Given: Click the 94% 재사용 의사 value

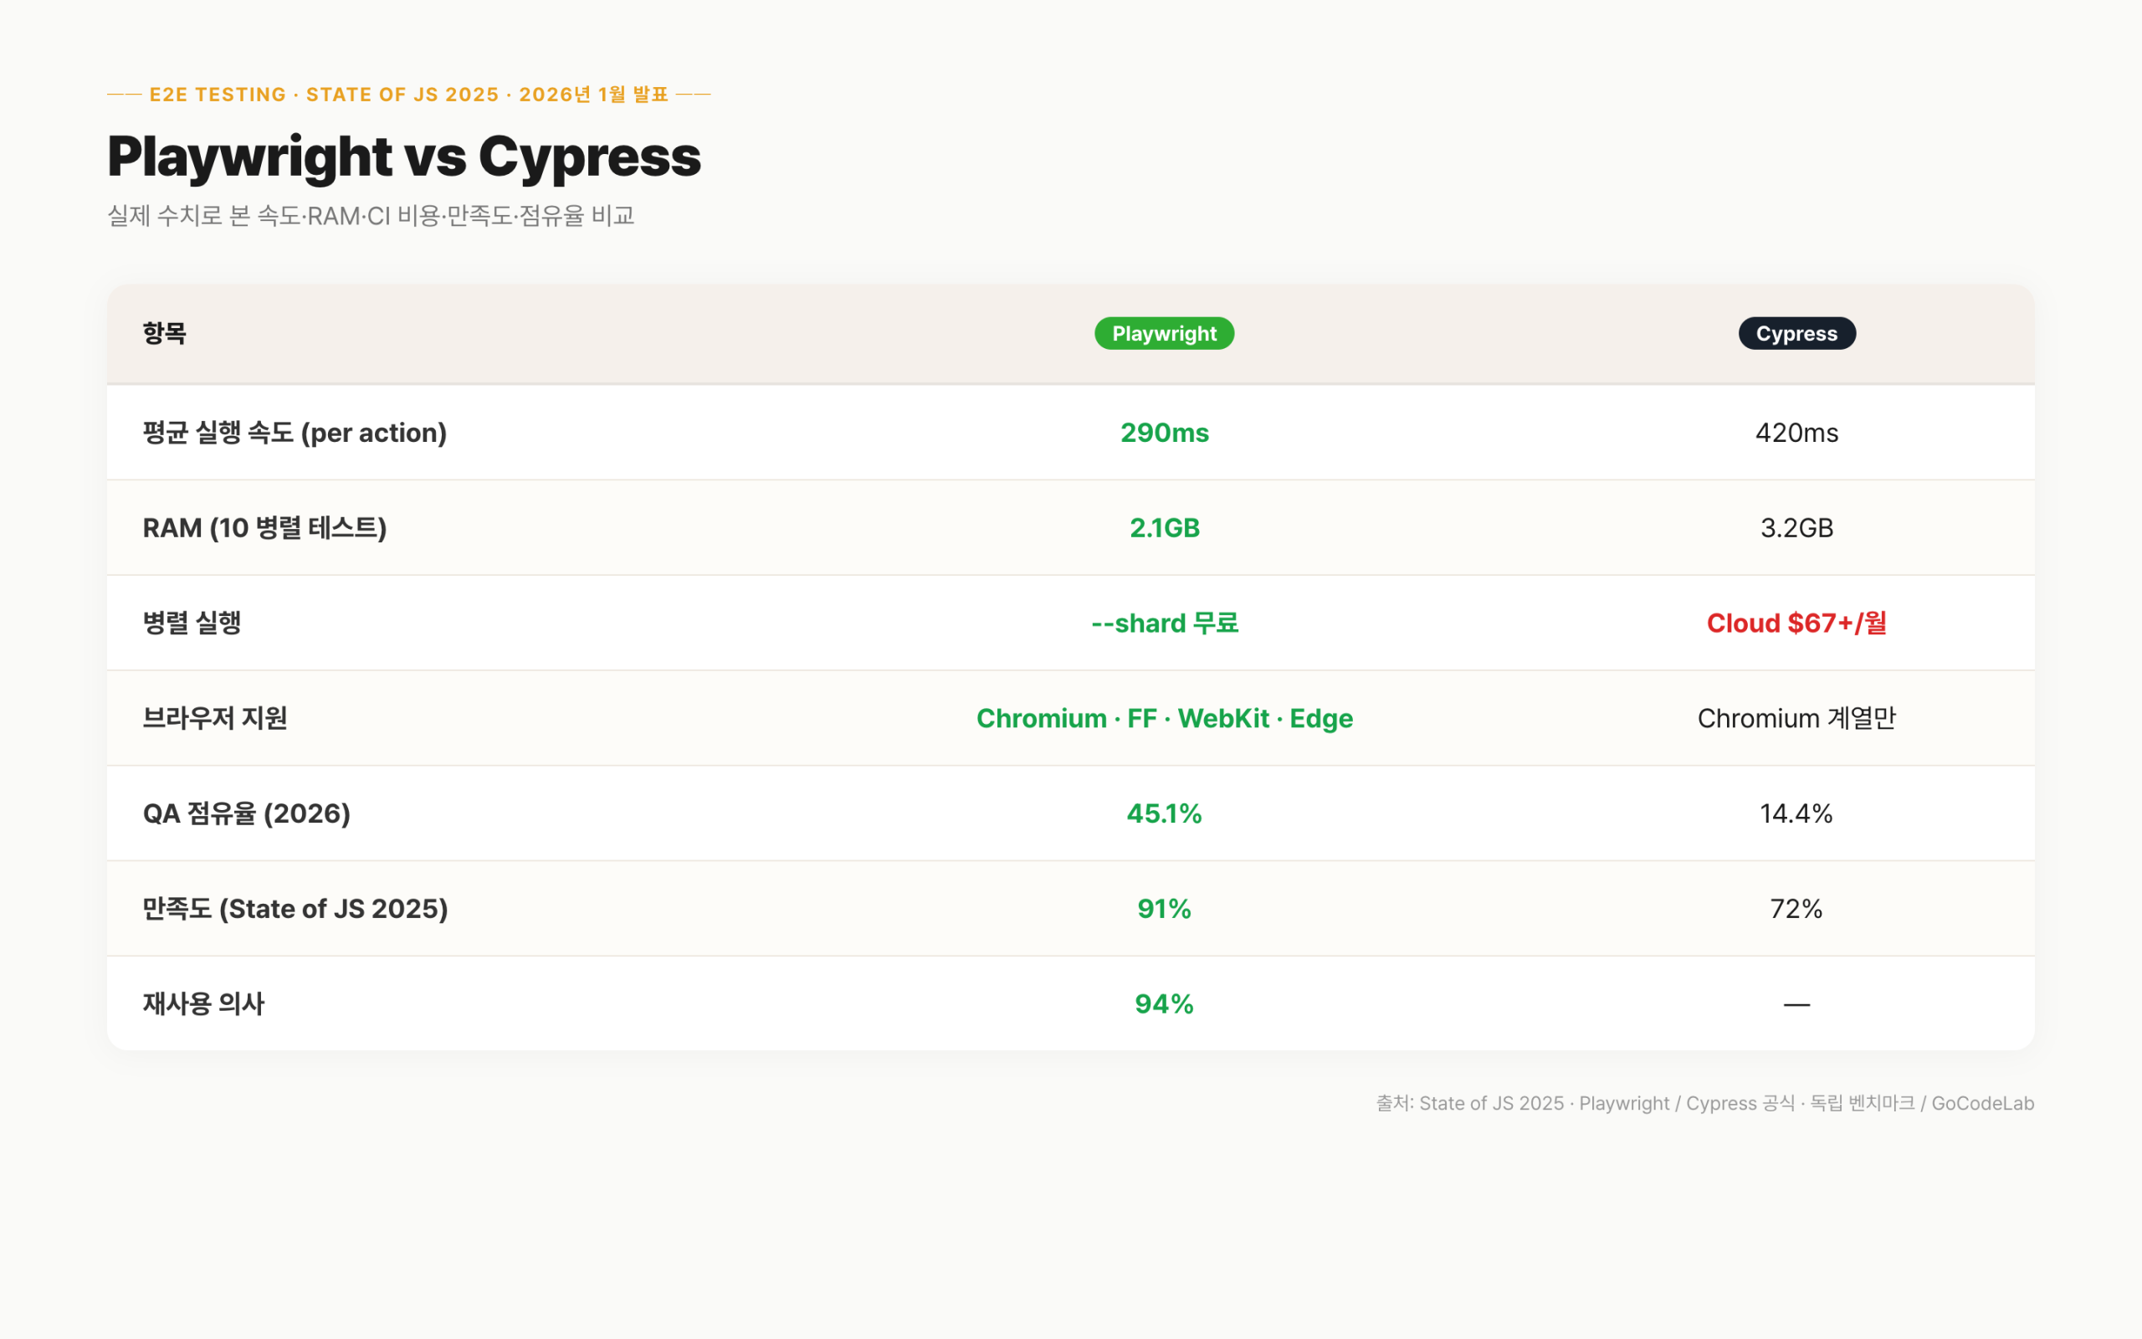Looking at the screenshot, I should click(1164, 1003).
